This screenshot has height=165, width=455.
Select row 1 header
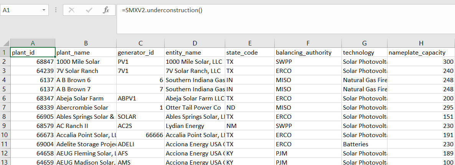(x=5, y=53)
